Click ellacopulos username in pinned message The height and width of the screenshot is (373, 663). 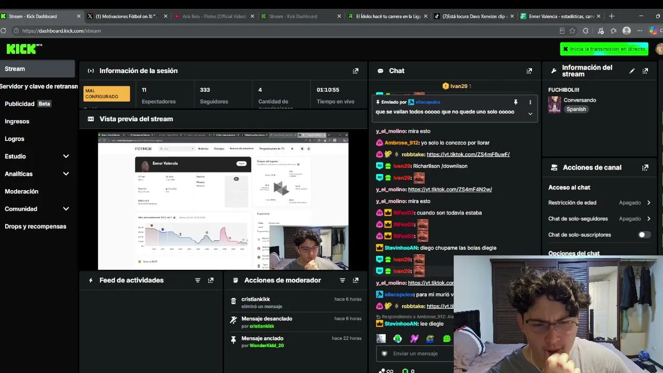click(428, 103)
